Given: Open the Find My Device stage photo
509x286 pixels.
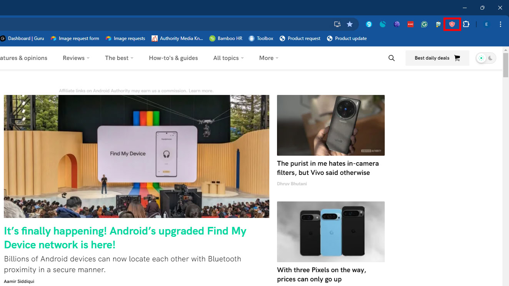Looking at the screenshot, I should (137, 156).
